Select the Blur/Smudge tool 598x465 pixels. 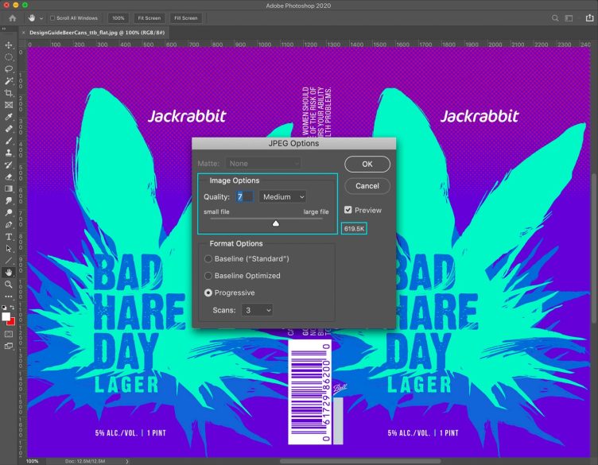[9, 201]
